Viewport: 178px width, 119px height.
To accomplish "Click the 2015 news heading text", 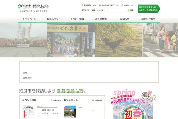I will click(25, 73).
